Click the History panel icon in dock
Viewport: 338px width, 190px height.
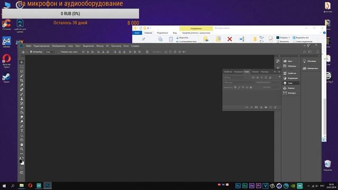tap(278, 61)
